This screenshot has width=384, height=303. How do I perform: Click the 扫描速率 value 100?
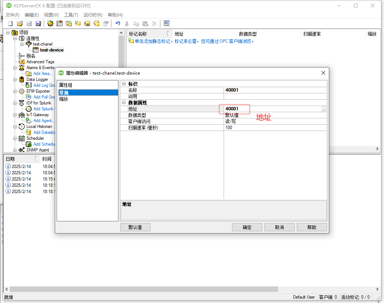pyautogui.click(x=275, y=128)
